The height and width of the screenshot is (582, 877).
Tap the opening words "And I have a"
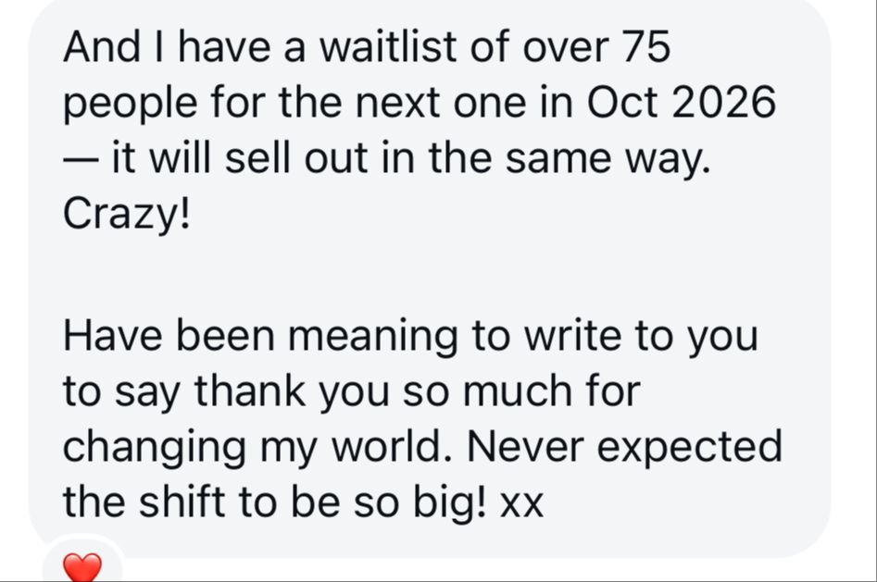tap(184, 46)
